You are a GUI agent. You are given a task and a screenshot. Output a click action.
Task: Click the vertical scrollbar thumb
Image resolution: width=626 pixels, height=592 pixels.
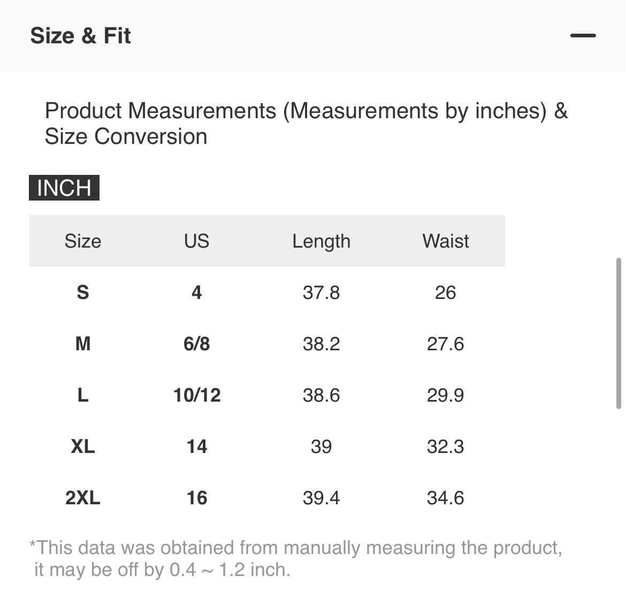point(619,334)
